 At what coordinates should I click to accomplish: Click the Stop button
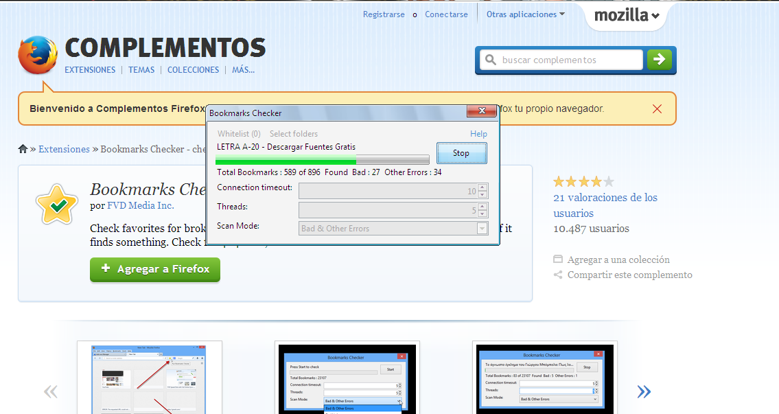click(461, 153)
